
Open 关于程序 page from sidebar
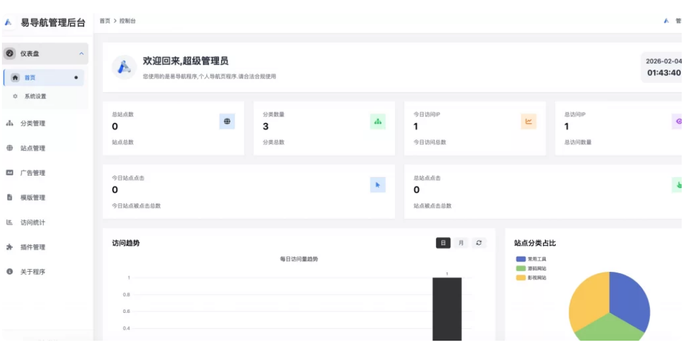(33, 272)
